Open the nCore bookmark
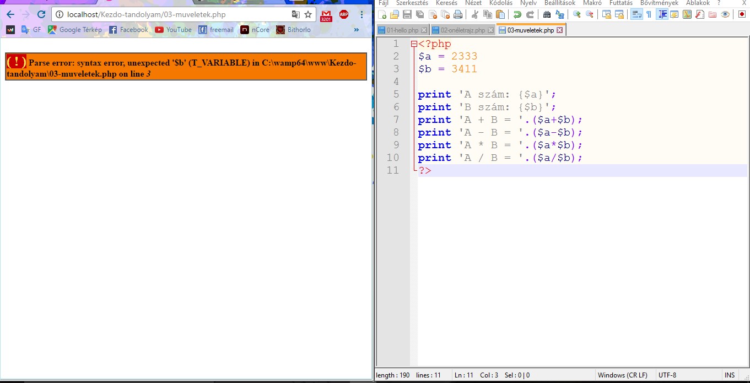750x383 pixels. [255, 30]
